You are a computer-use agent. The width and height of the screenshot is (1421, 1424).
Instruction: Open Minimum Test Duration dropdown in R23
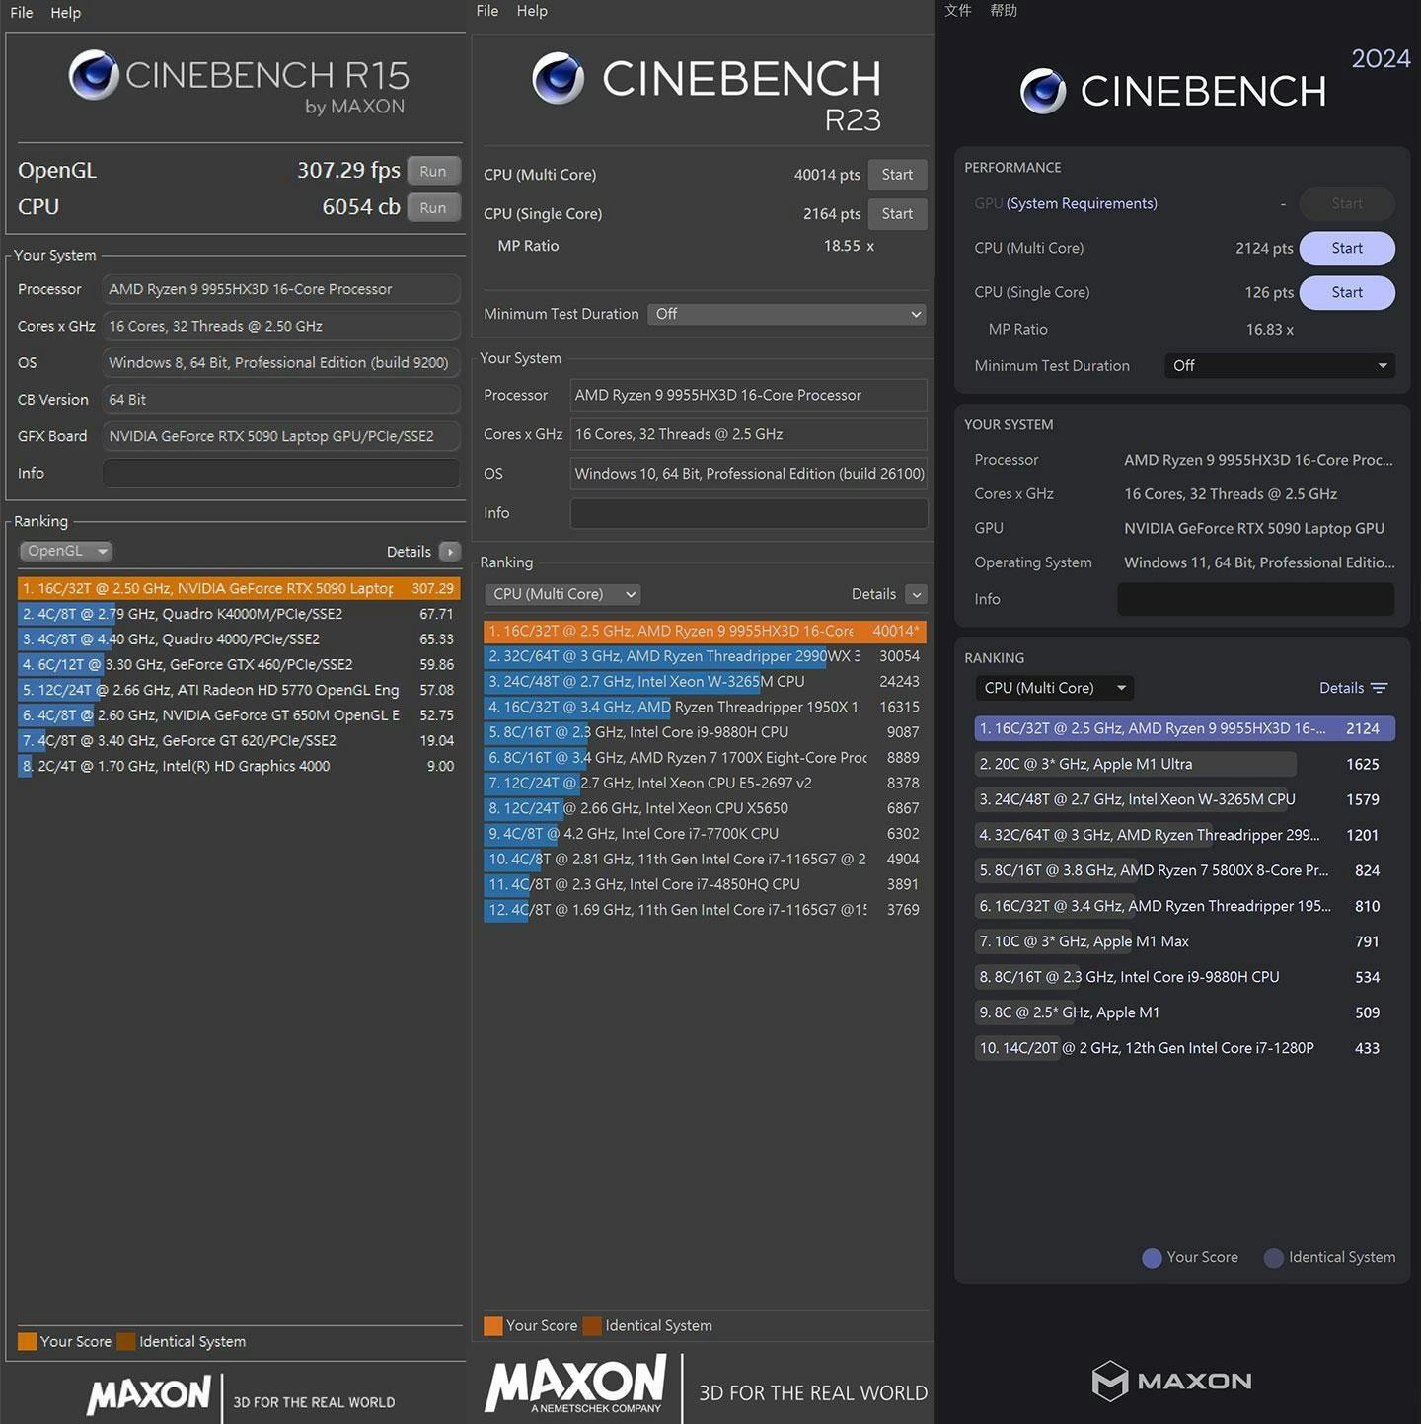pyautogui.click(x=787, y=314)
